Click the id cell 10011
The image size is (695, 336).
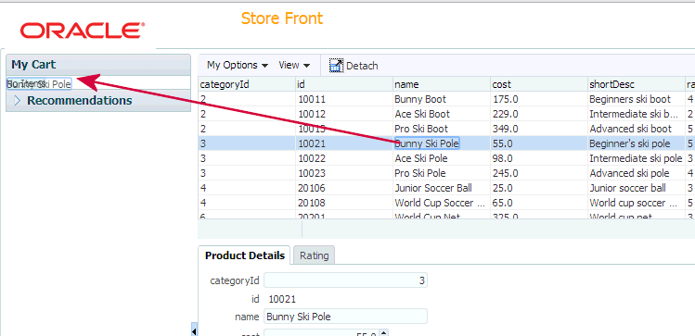(x=312, y=99)
